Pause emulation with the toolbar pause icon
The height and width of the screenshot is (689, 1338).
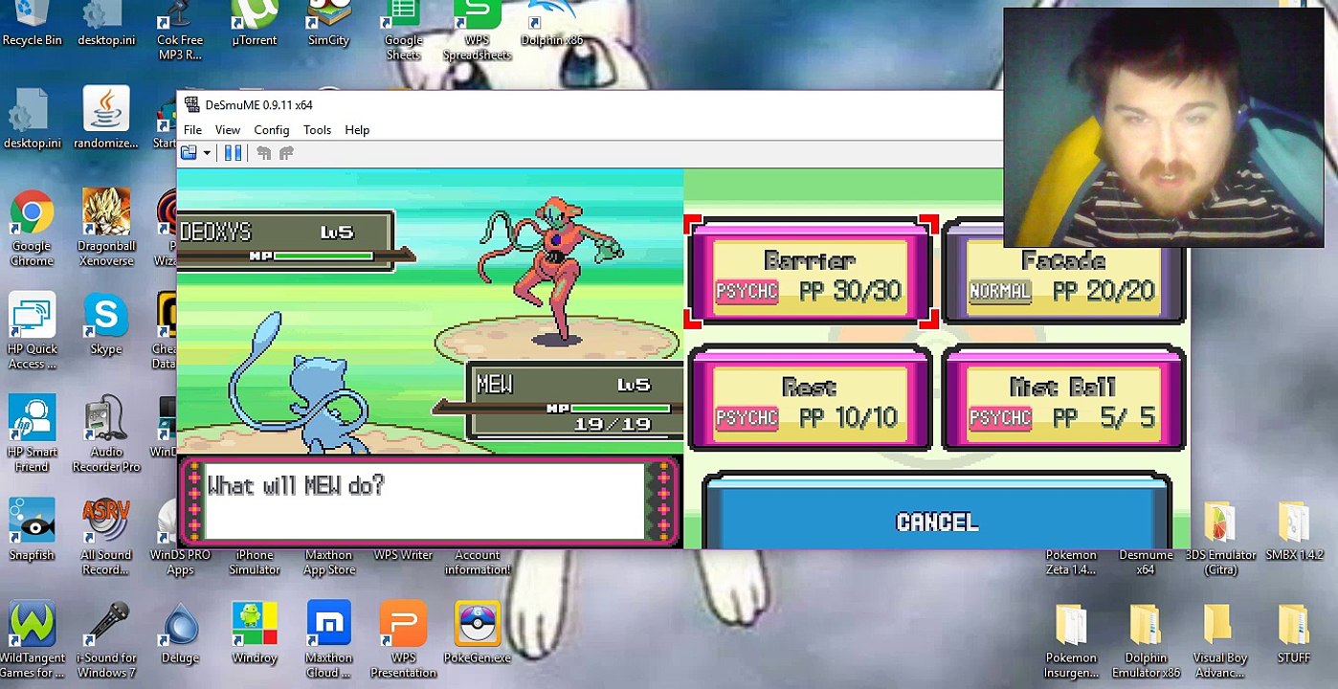233,153
